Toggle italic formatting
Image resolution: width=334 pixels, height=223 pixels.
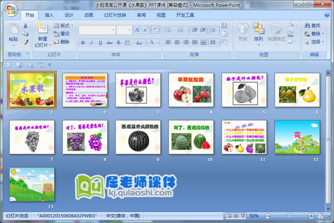click(91, 42)
